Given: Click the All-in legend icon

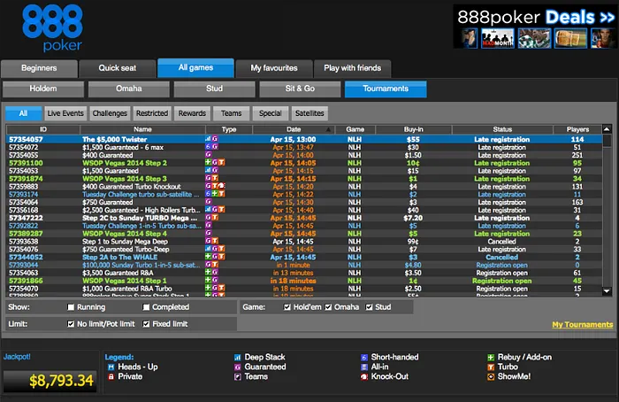Looking at the screenshot, I should [364, 367].
